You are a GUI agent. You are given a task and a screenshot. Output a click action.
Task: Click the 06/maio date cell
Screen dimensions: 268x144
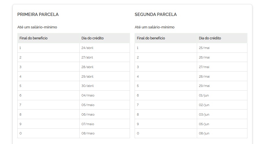click(88, 114)
